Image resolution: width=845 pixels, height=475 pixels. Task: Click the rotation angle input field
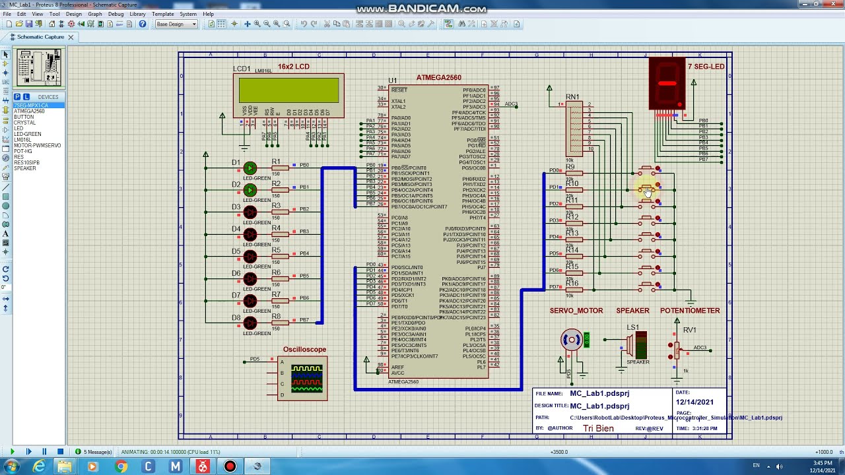point(5,287)
